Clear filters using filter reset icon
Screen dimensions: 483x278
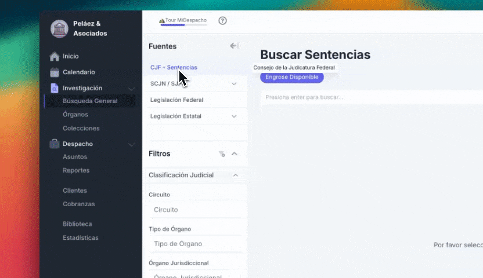[x=222, y=154]
